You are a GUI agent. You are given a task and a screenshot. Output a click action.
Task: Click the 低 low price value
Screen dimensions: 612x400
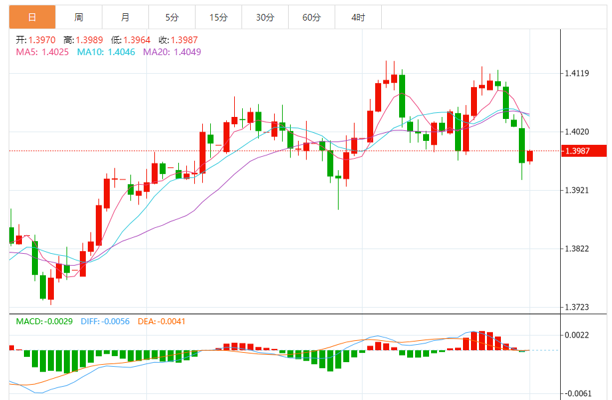click(x=137, y=40)
